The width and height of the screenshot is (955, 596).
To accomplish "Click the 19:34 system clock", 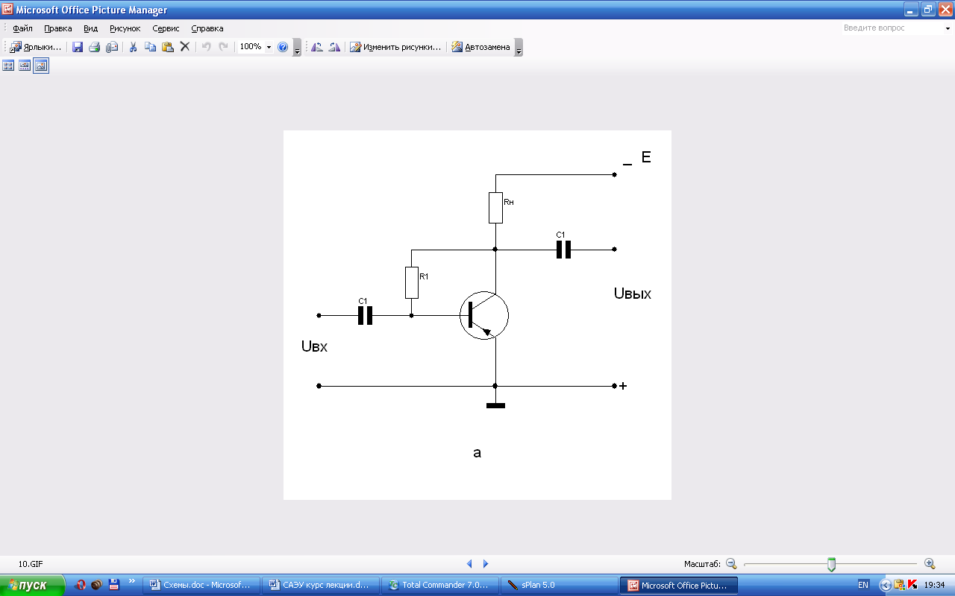I will tap(934, 586).
